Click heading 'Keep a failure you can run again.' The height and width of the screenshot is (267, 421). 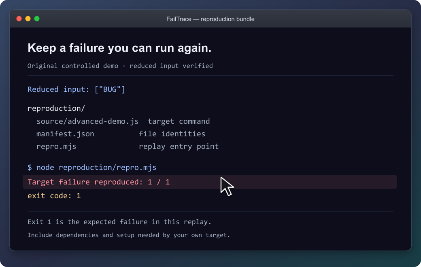[x=119, y=48]
